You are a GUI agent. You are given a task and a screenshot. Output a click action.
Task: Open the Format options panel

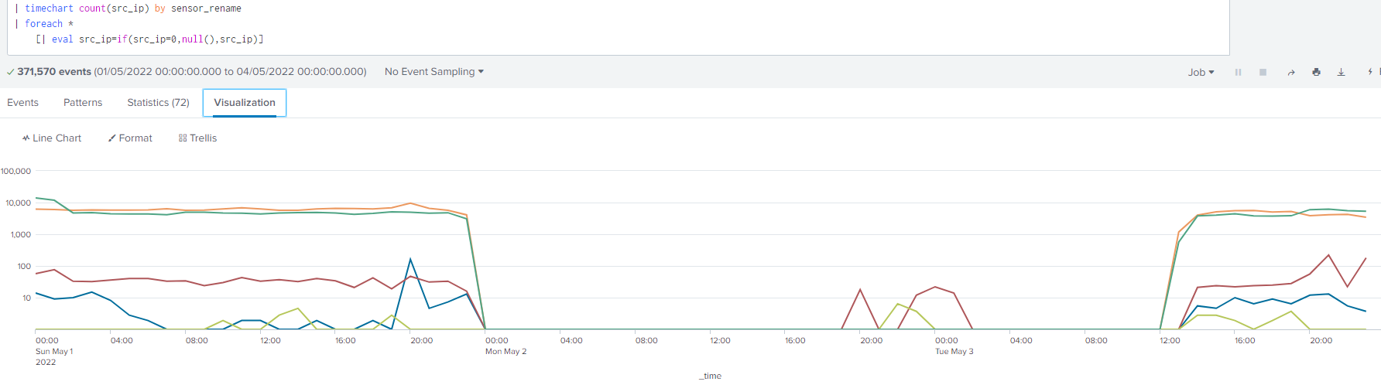click(130, 138)
